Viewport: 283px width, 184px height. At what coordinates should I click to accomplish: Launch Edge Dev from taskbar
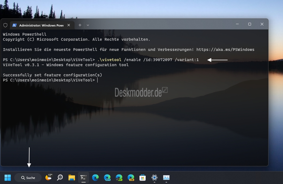tap(119, 178)
